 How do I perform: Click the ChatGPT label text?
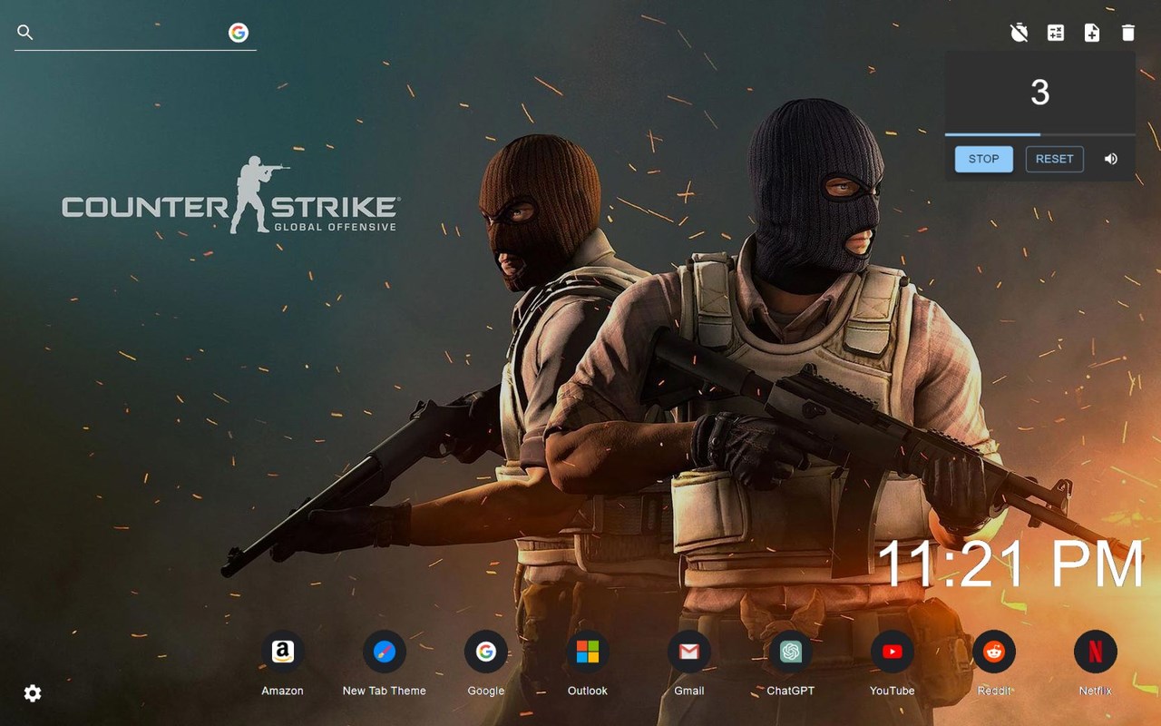point(791,691)
